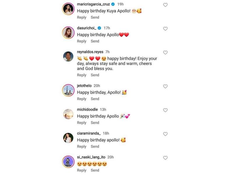Screen dimensions: 233x175
Task: Tap heart icon on jetothelo's comment
Action: pos(165,86)
